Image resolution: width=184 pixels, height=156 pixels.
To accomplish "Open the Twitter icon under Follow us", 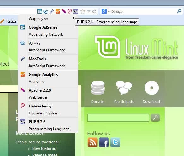I will 115,142.
